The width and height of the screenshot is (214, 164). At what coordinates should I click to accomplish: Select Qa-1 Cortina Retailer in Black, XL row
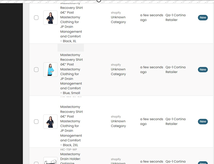(x=175, y=18)
